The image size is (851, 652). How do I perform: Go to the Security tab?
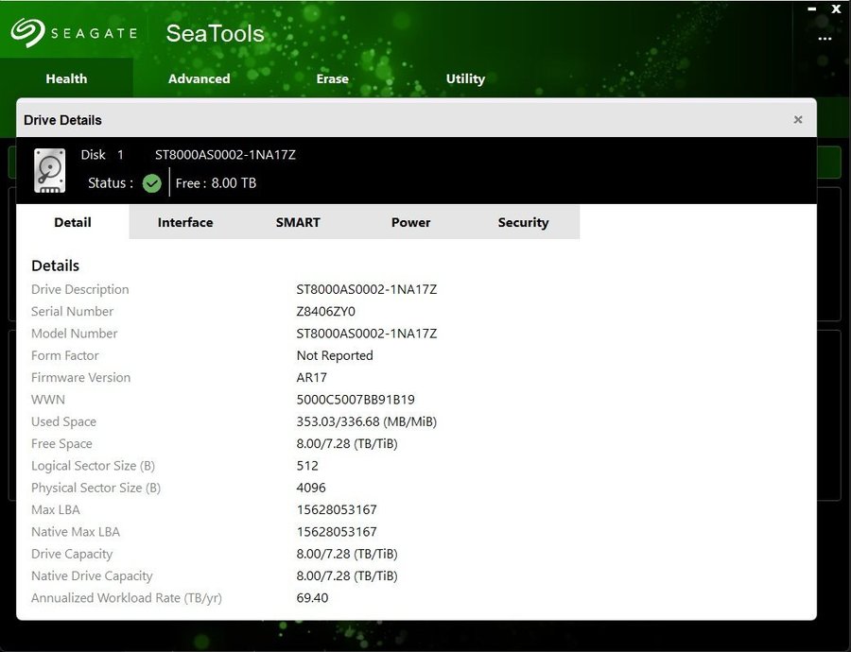(523, 223)
